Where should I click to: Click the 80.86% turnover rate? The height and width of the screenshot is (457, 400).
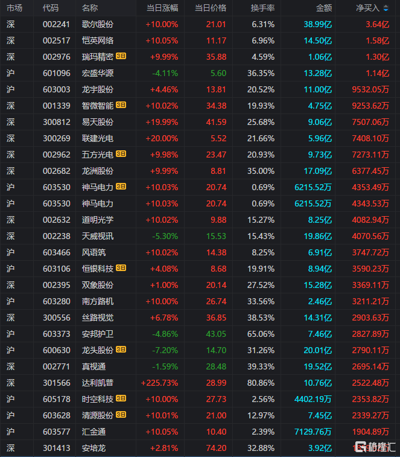click(x=261, y=383)
